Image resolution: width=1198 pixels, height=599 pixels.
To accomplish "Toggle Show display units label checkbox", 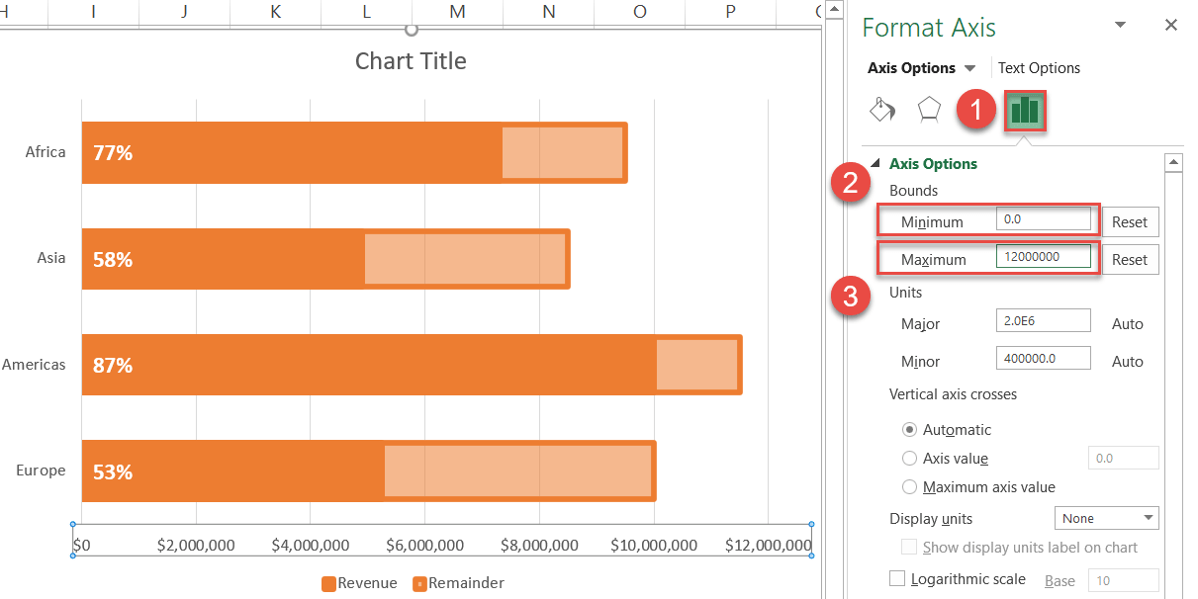I will click(x=909, y=548).
